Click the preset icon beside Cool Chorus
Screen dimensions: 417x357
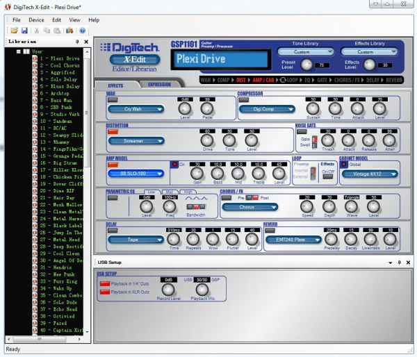pyautogui.click(x=35, y=65)
